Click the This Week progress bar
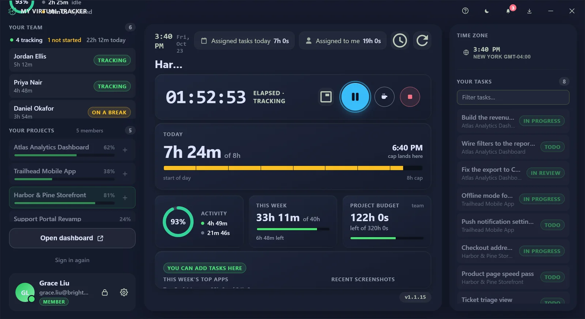 (293, 229)
